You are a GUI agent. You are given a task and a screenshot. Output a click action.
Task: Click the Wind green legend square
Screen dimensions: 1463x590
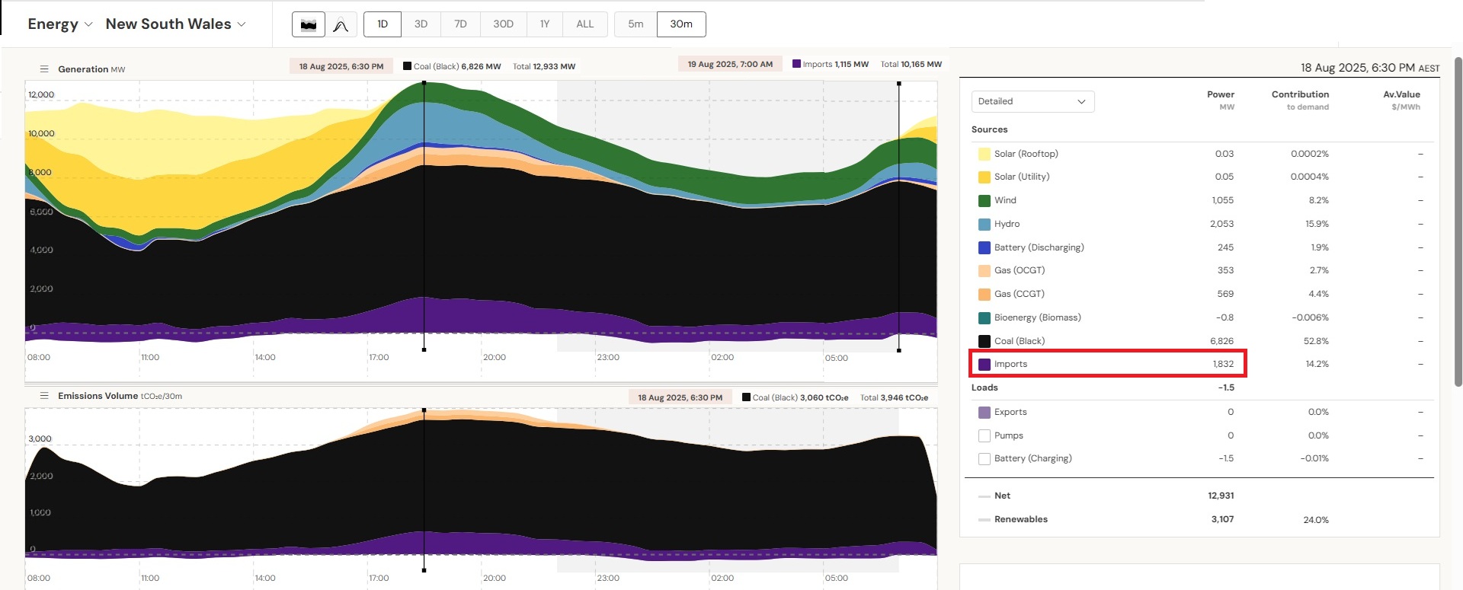[x=984, y=201]
